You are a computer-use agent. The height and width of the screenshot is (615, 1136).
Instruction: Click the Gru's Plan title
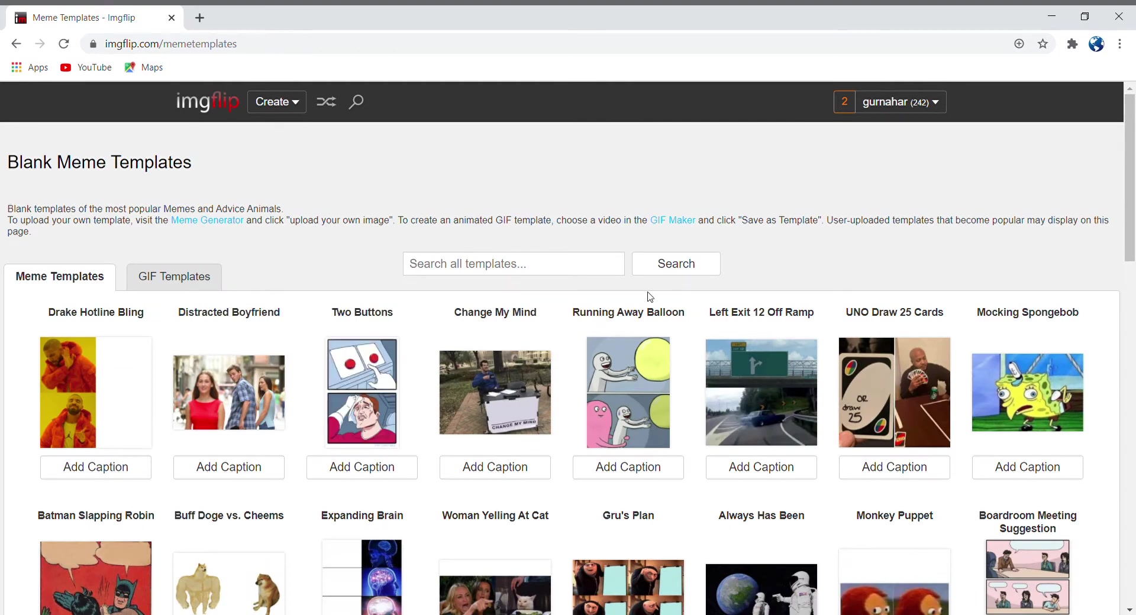[x=628, y=516]
